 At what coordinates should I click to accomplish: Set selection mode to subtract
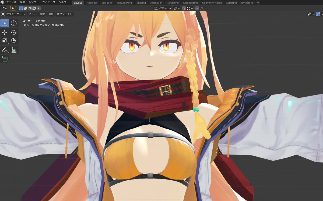click(x=30, y=8)
